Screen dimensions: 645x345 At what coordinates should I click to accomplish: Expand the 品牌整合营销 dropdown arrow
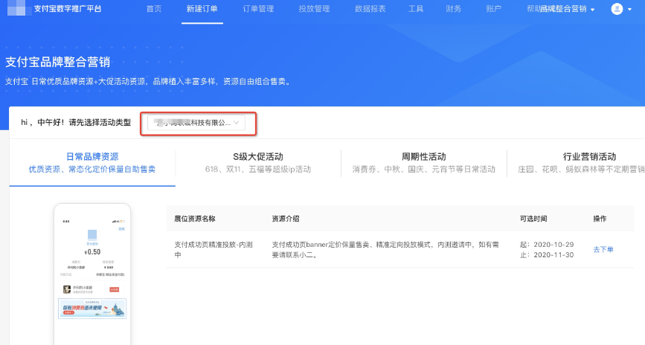592,10
